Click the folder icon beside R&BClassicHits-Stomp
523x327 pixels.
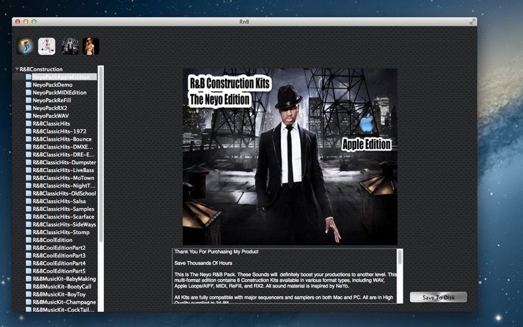point(29,232)
